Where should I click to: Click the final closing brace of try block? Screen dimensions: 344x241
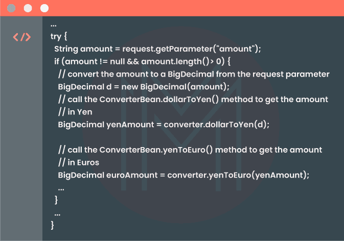click(52, 225)
